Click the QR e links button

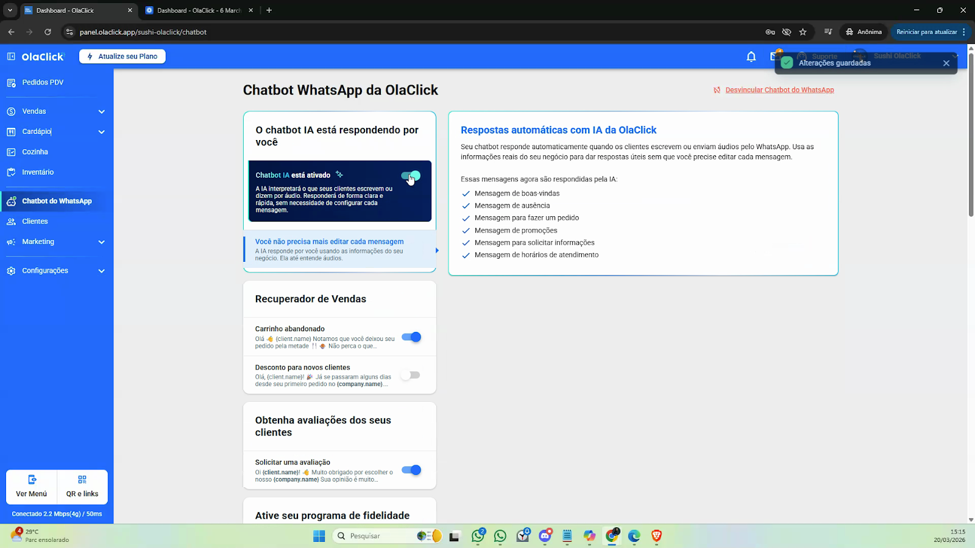[x=82, y=487]
